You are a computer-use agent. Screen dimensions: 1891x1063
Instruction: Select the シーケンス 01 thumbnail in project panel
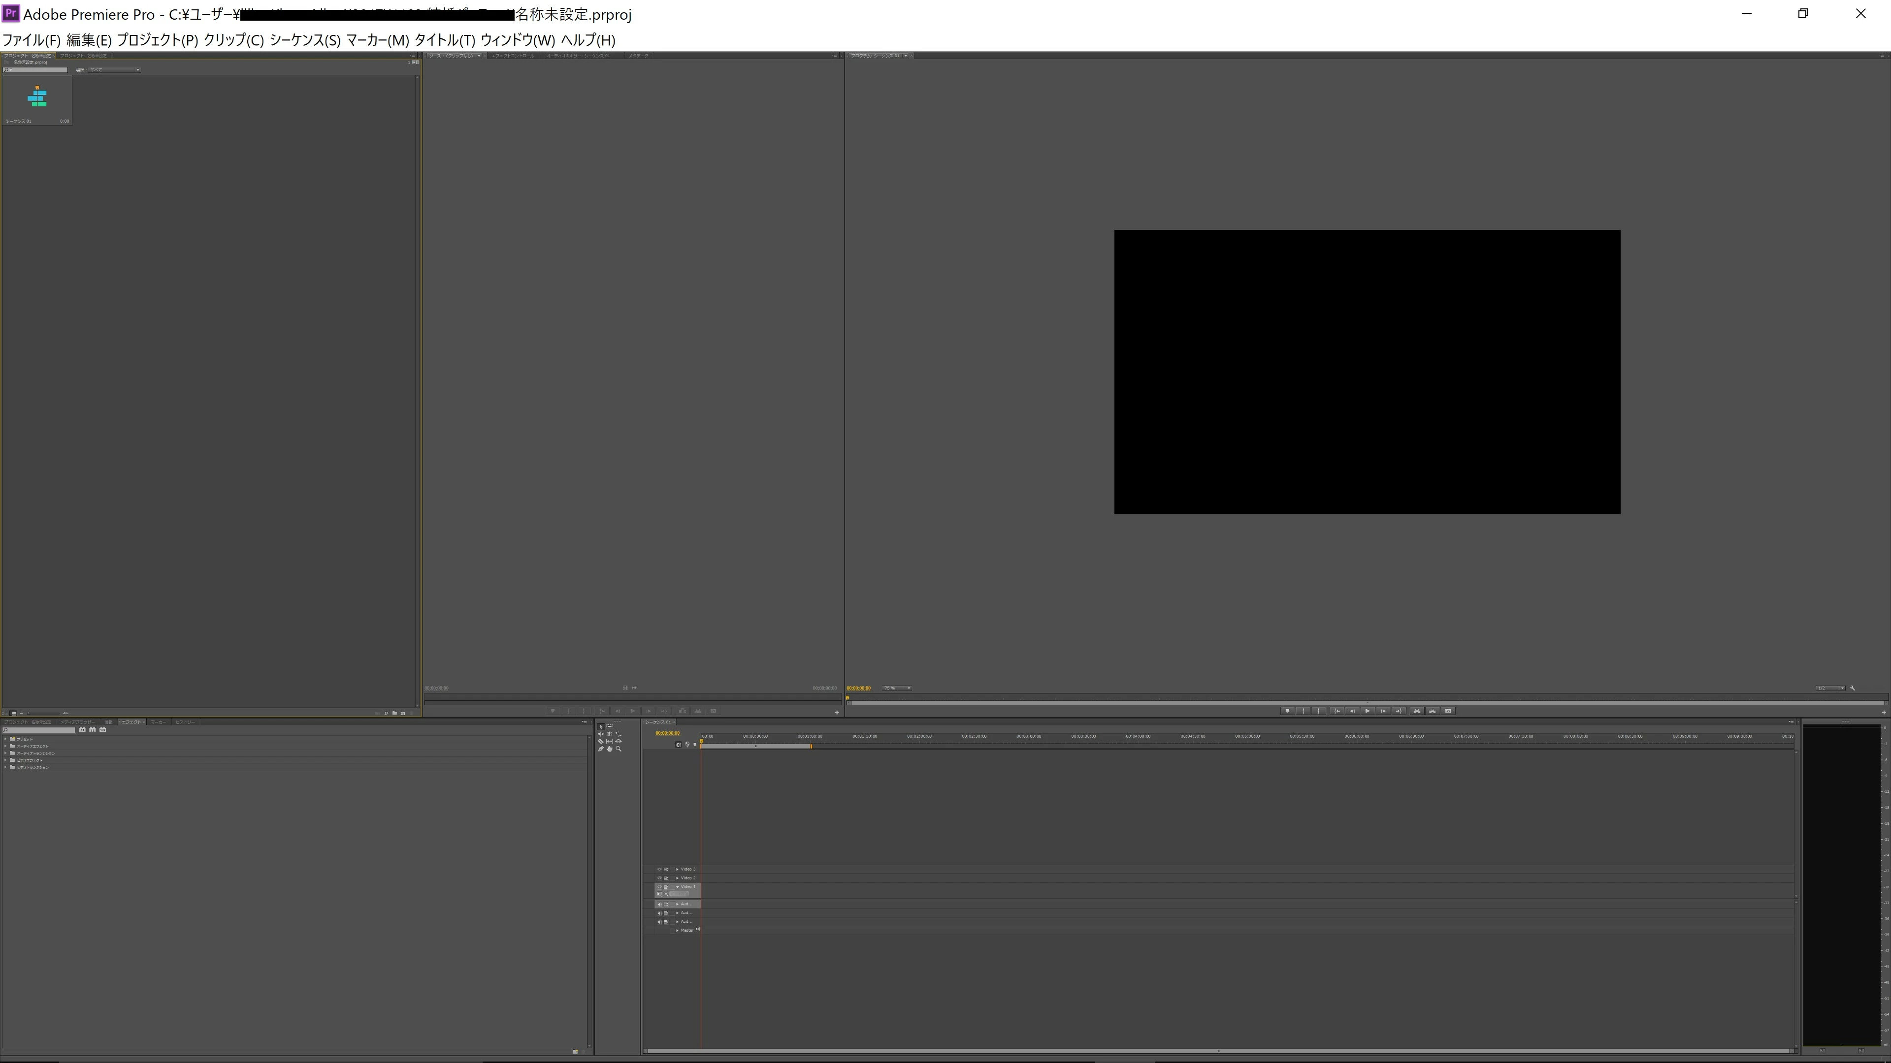click(x=37, y=97)
